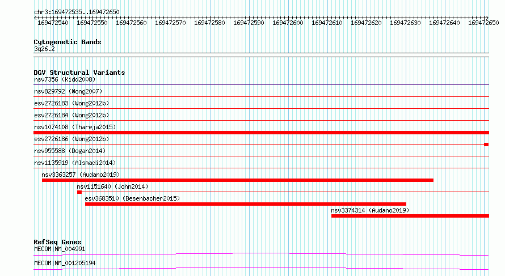505x276 pixels.
Task: Select variant nsv829792 (Wong2007)
Action: pos(68,91)
